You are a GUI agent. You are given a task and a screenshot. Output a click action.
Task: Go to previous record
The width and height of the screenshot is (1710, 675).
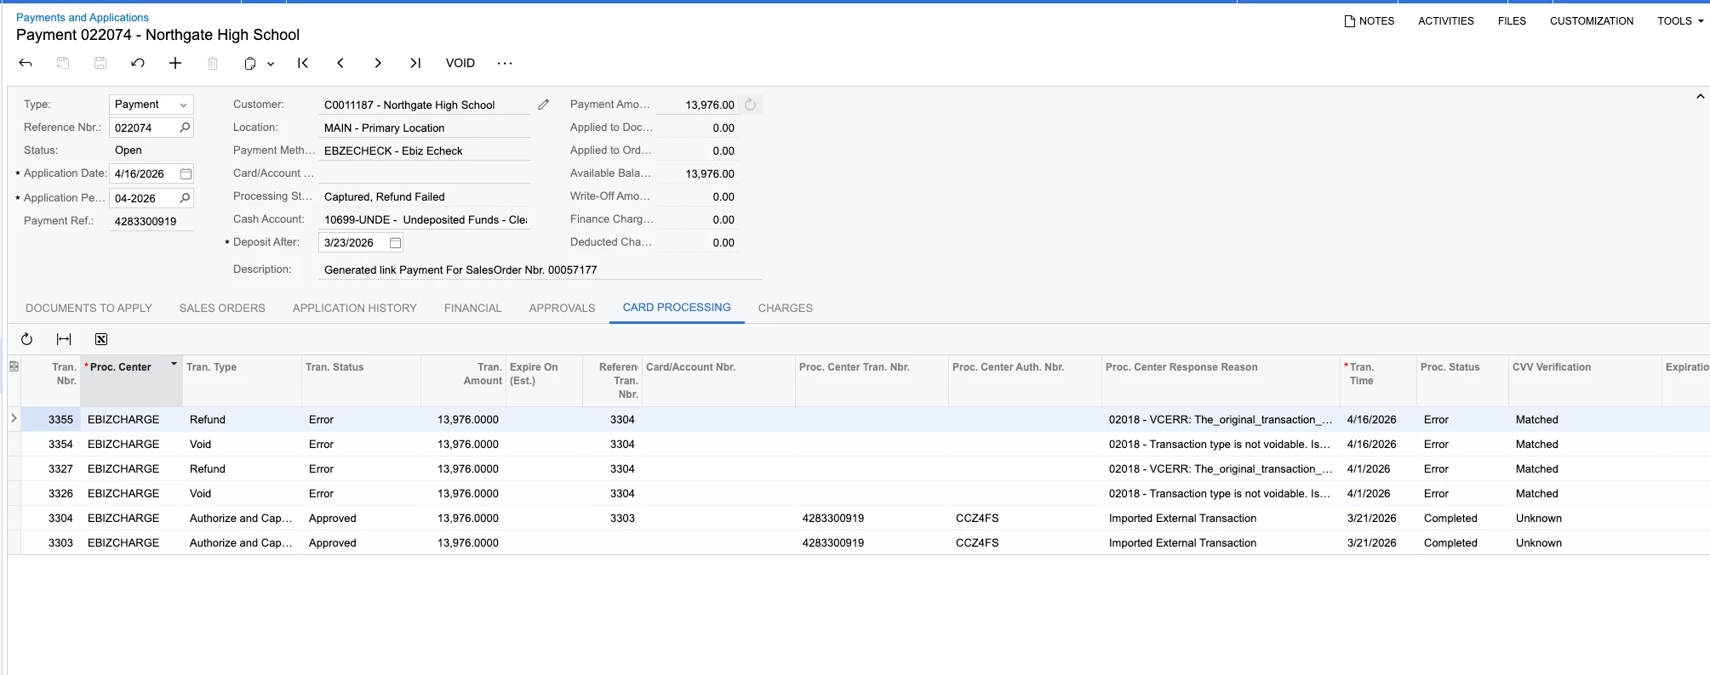(340, 63)
